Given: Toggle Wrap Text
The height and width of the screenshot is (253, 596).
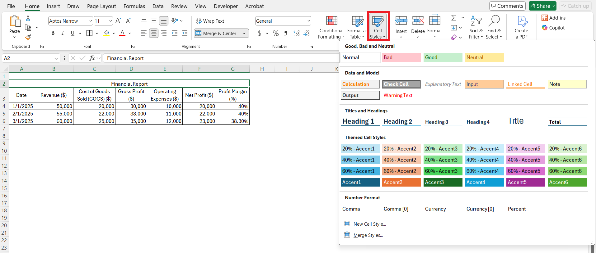Looking at the screenshot, I should [210, 21].
